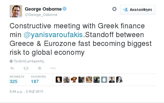View the 187 favorites count
The width and height of the screenshot is (164, 103).
35,81
